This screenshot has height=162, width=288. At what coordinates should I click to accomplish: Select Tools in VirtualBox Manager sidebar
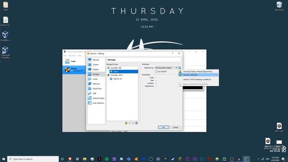74,61
